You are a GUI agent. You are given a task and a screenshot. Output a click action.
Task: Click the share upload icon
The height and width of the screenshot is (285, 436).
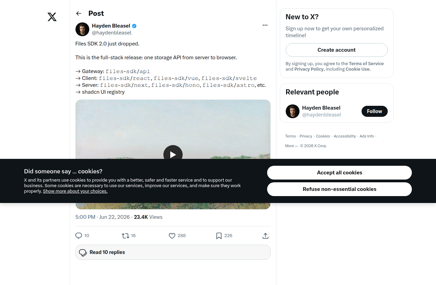pyautogui.click(x=265, y=236)
